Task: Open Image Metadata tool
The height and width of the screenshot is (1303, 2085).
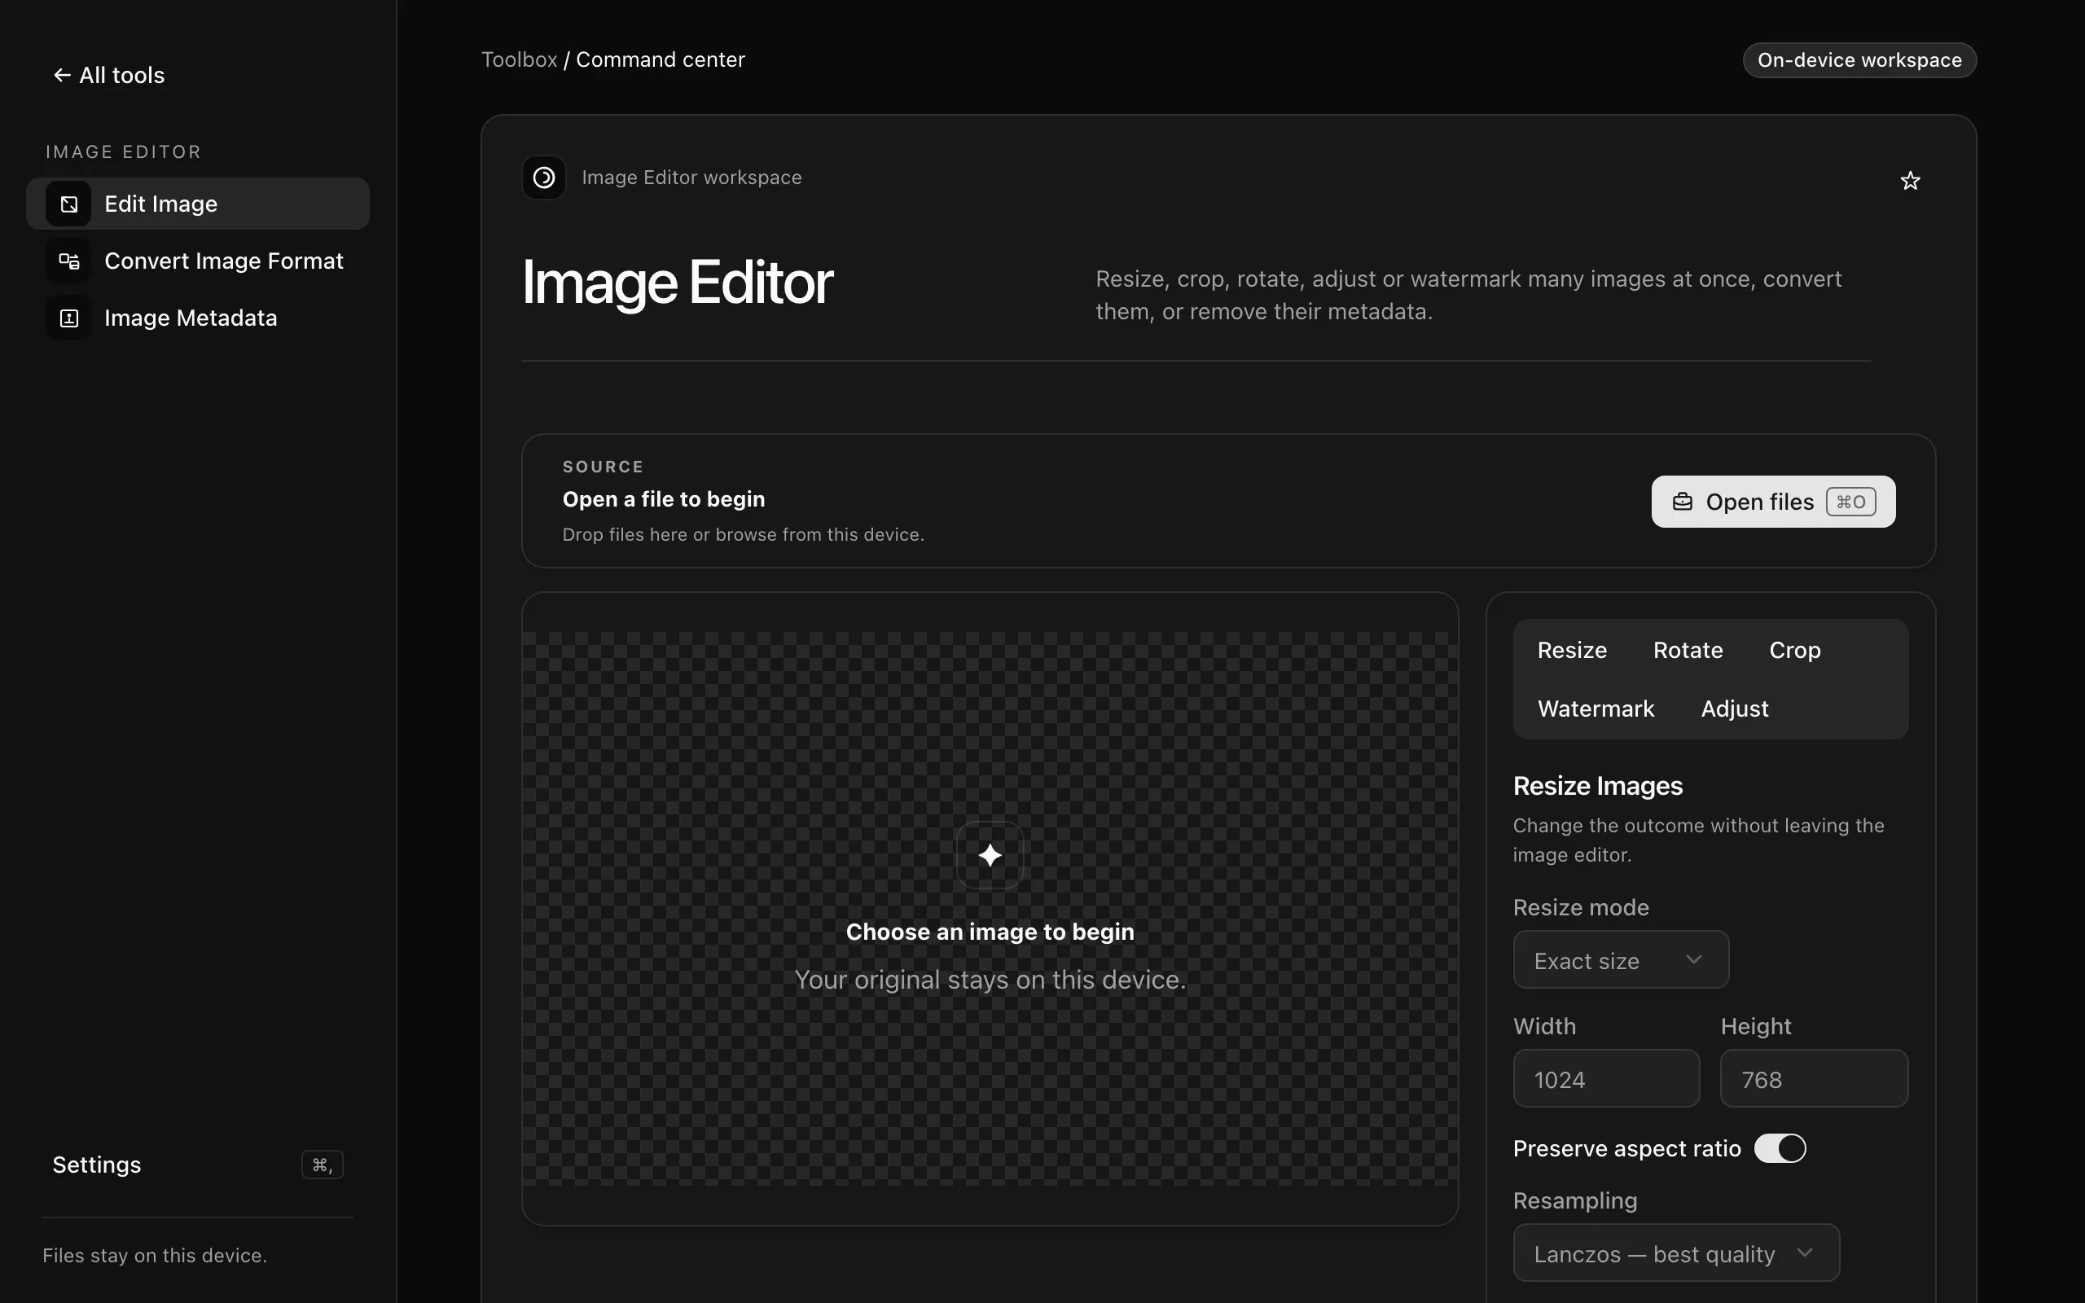Action: [198, 318]
